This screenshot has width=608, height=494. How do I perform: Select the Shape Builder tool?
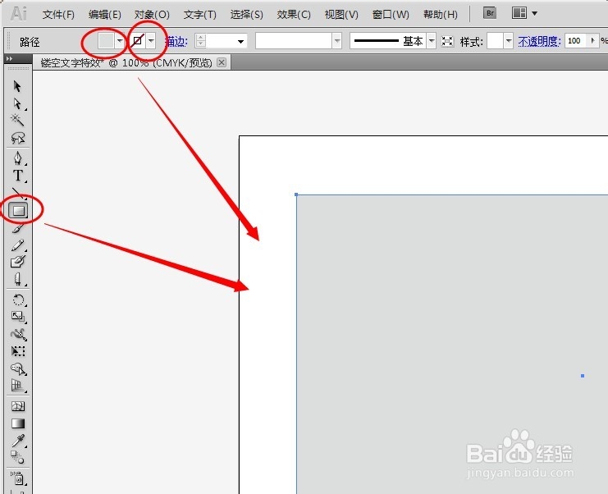click(18, 368)
